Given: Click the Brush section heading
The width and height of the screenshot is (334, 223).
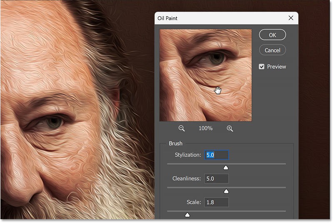Looking at the screenshot, I should [x=175, y=144].
